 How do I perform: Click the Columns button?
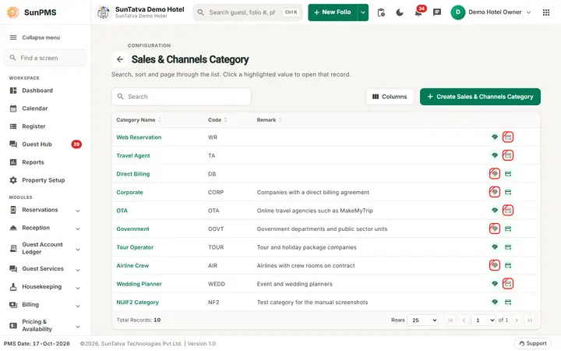(x=390, y=97)
